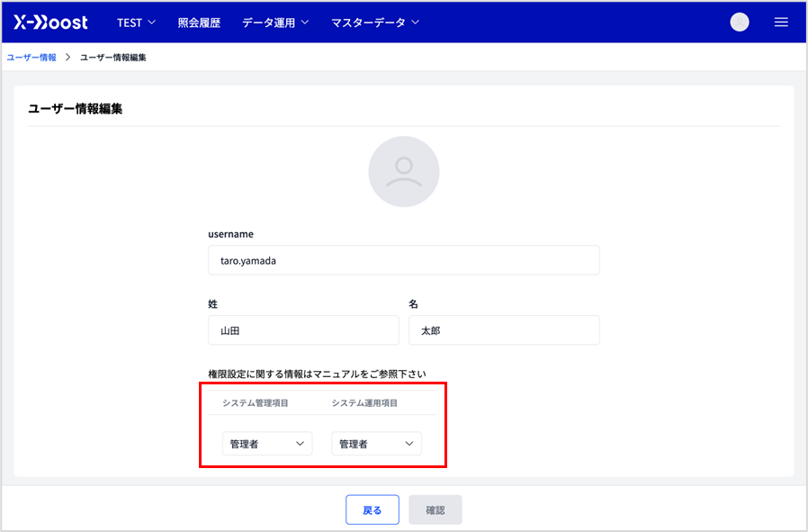Click the ユーザー情報編集 breadcrumb text
This screenshot has height=532, width=808.
(112, 58)
